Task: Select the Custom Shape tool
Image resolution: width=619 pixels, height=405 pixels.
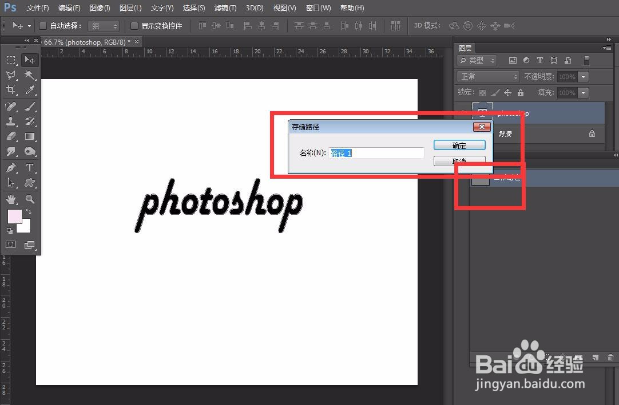Action: coord(30,183)
